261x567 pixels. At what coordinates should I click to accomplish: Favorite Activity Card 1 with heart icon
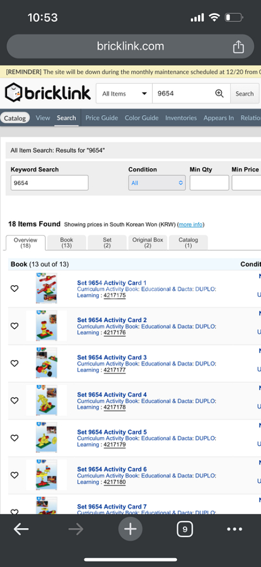tap(14, 288)
